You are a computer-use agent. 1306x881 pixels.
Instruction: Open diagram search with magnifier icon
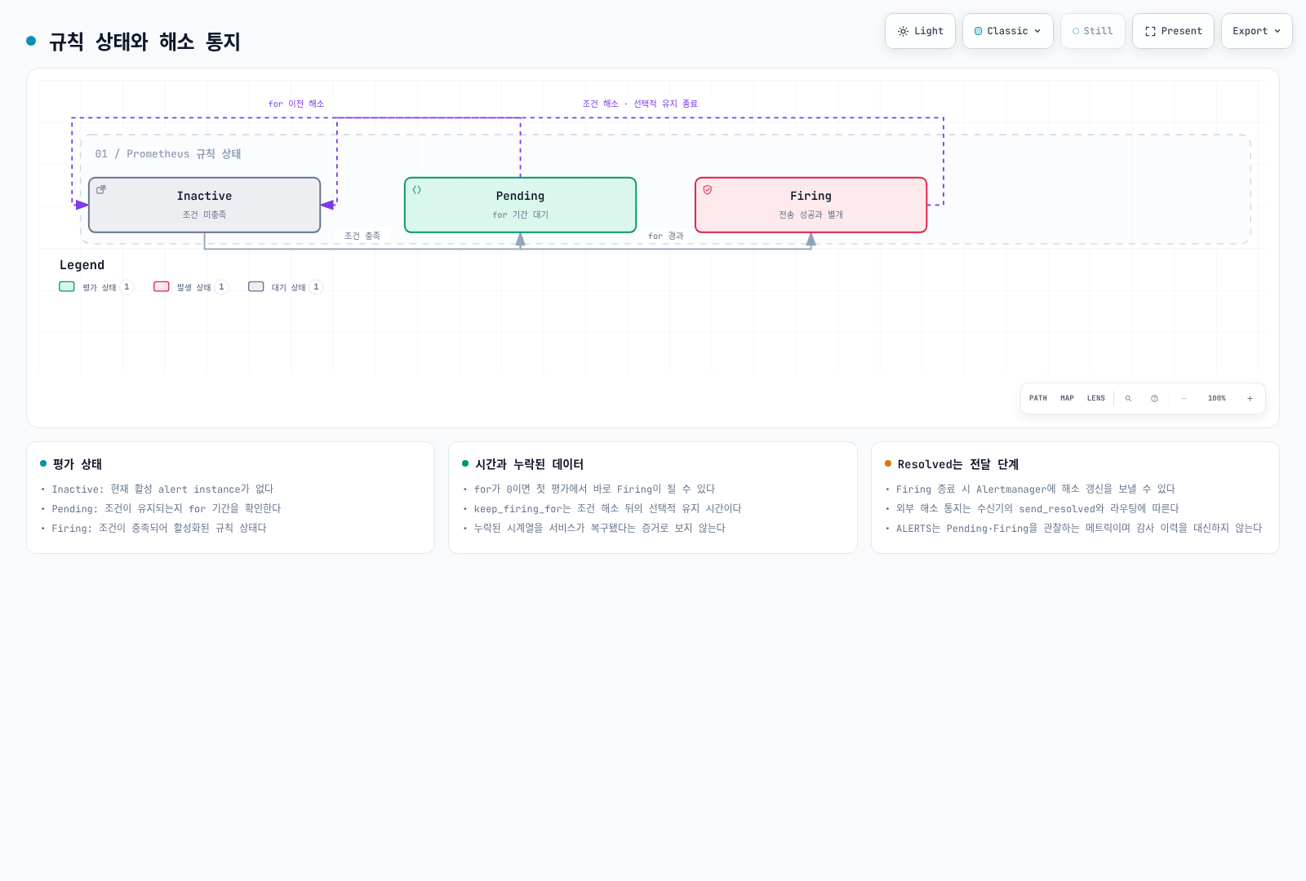point(1128,398)
